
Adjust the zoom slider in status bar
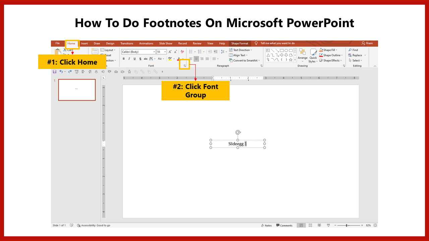347,225
